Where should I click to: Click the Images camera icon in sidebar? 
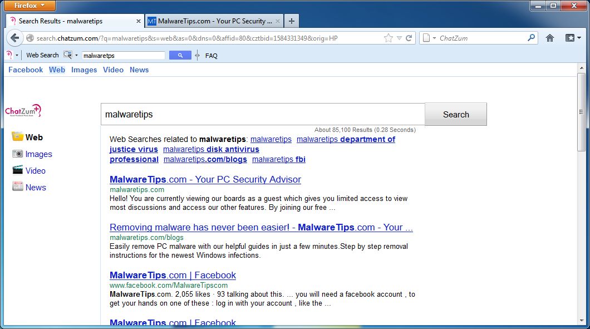(17, 154)
